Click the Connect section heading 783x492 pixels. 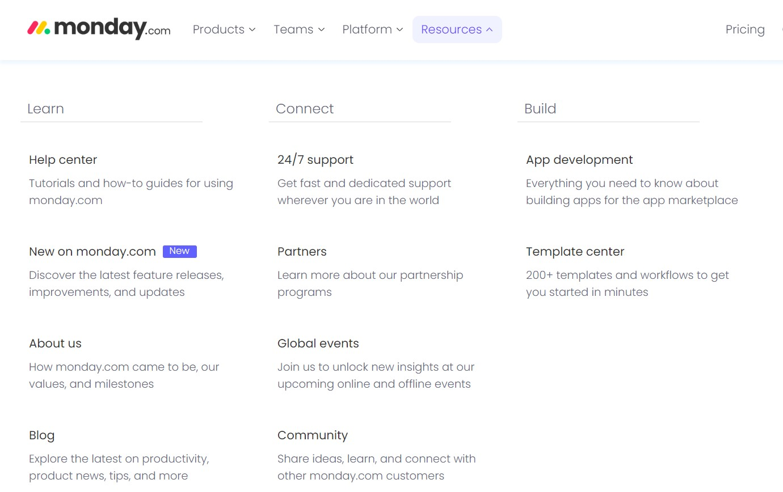305,109
